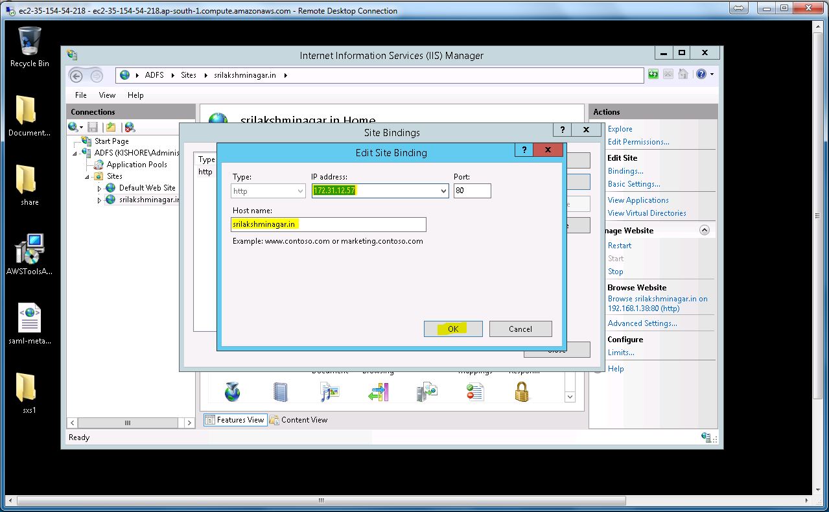Open the View menu
This screenshot has height=512, width=829.
107,95
